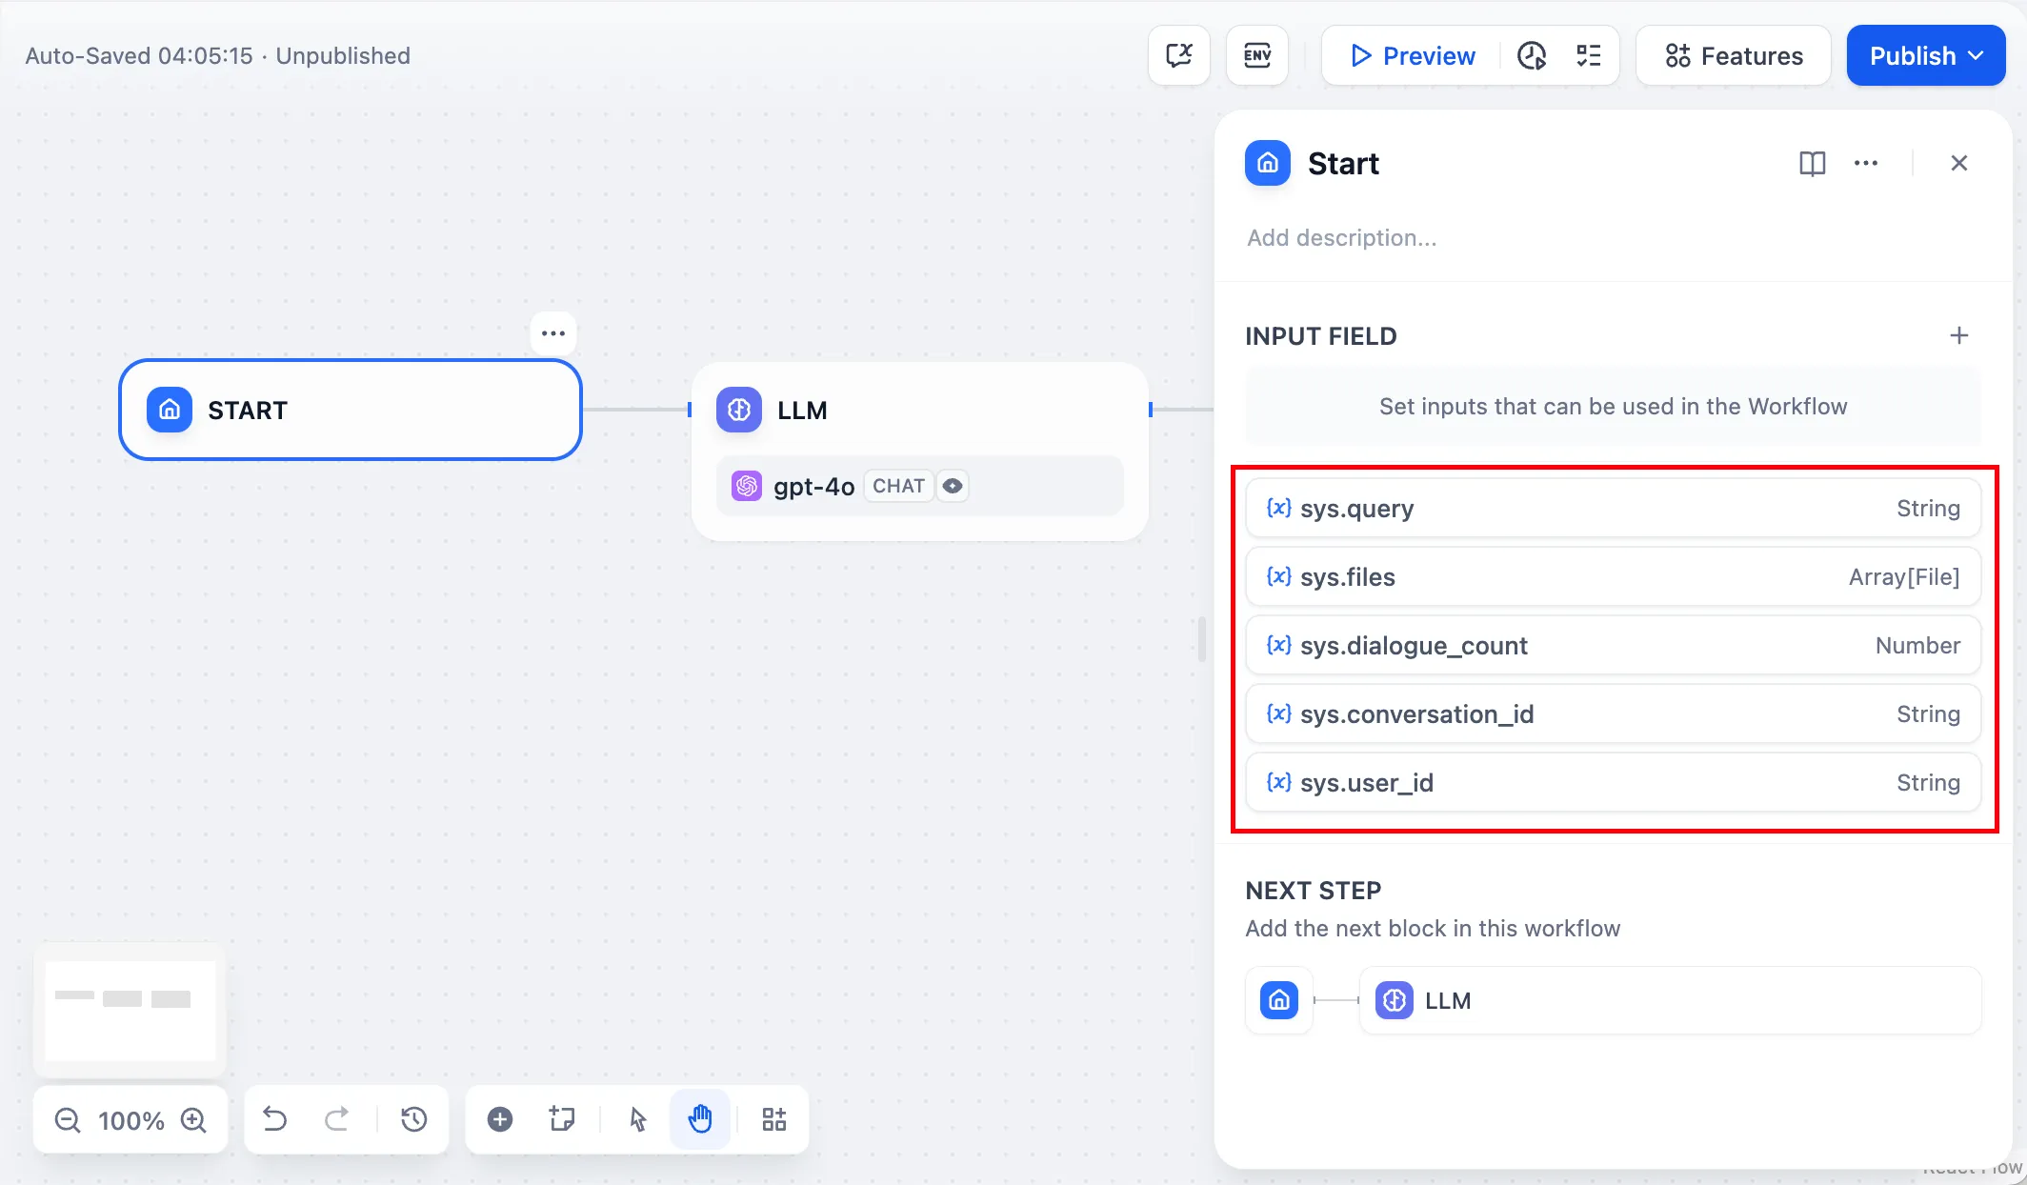Select the CHAT tag on the gpt-4o model

896,486
